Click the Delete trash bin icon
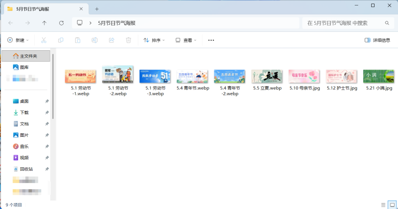Image resolution: width=398 pixels, height=209 pixels. pos(128,40)
